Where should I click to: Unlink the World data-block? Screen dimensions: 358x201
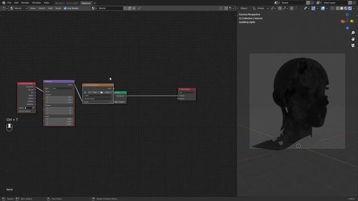[134, 8]
